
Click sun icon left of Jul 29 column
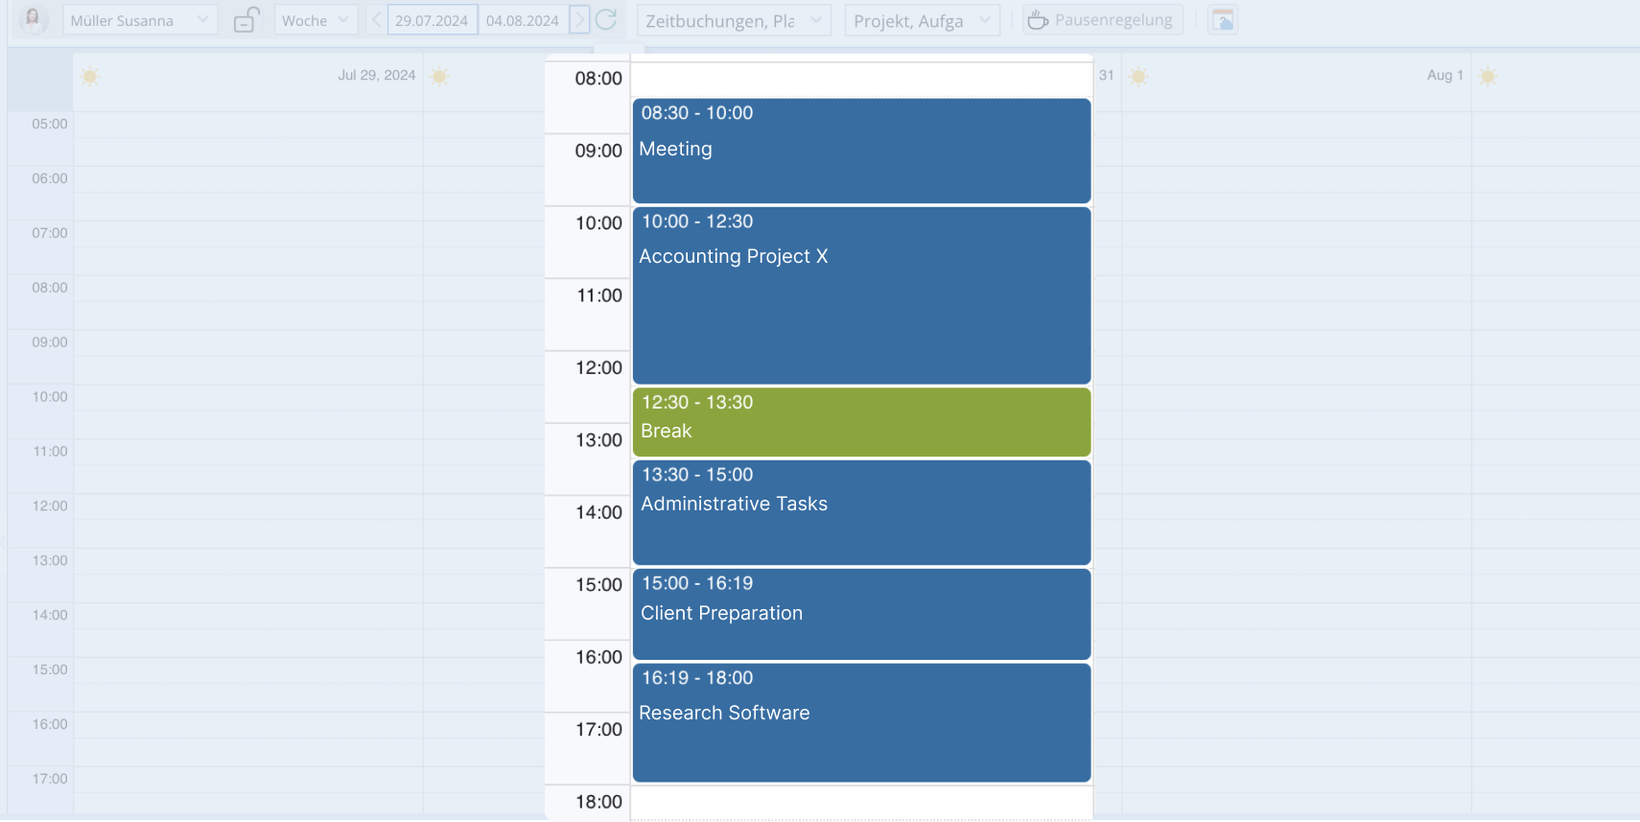(90, 76)
